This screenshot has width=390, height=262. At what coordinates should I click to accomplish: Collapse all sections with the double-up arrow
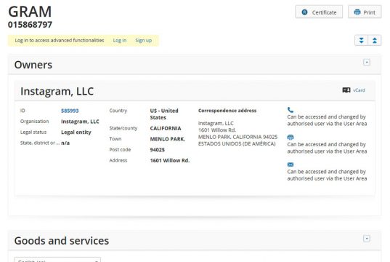(x=375, y=40)
